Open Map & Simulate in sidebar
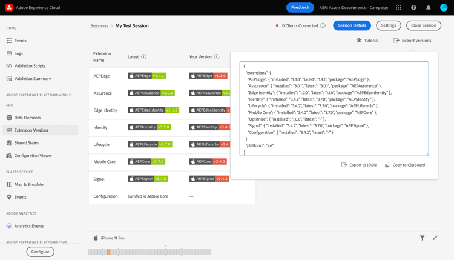 (x=28, y=184)
